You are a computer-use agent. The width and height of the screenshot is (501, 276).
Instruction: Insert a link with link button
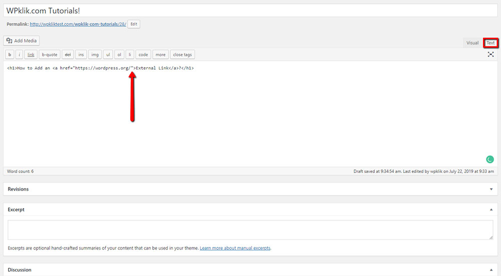pos(31,54)
